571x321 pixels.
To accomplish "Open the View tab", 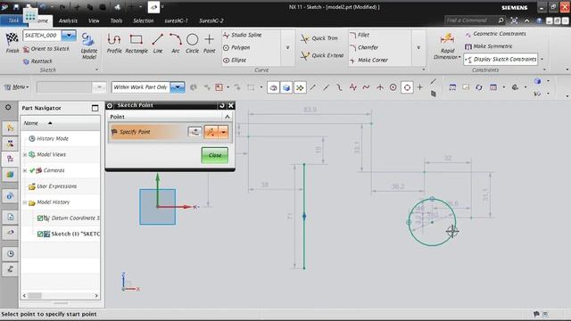I will pos(94,21).
